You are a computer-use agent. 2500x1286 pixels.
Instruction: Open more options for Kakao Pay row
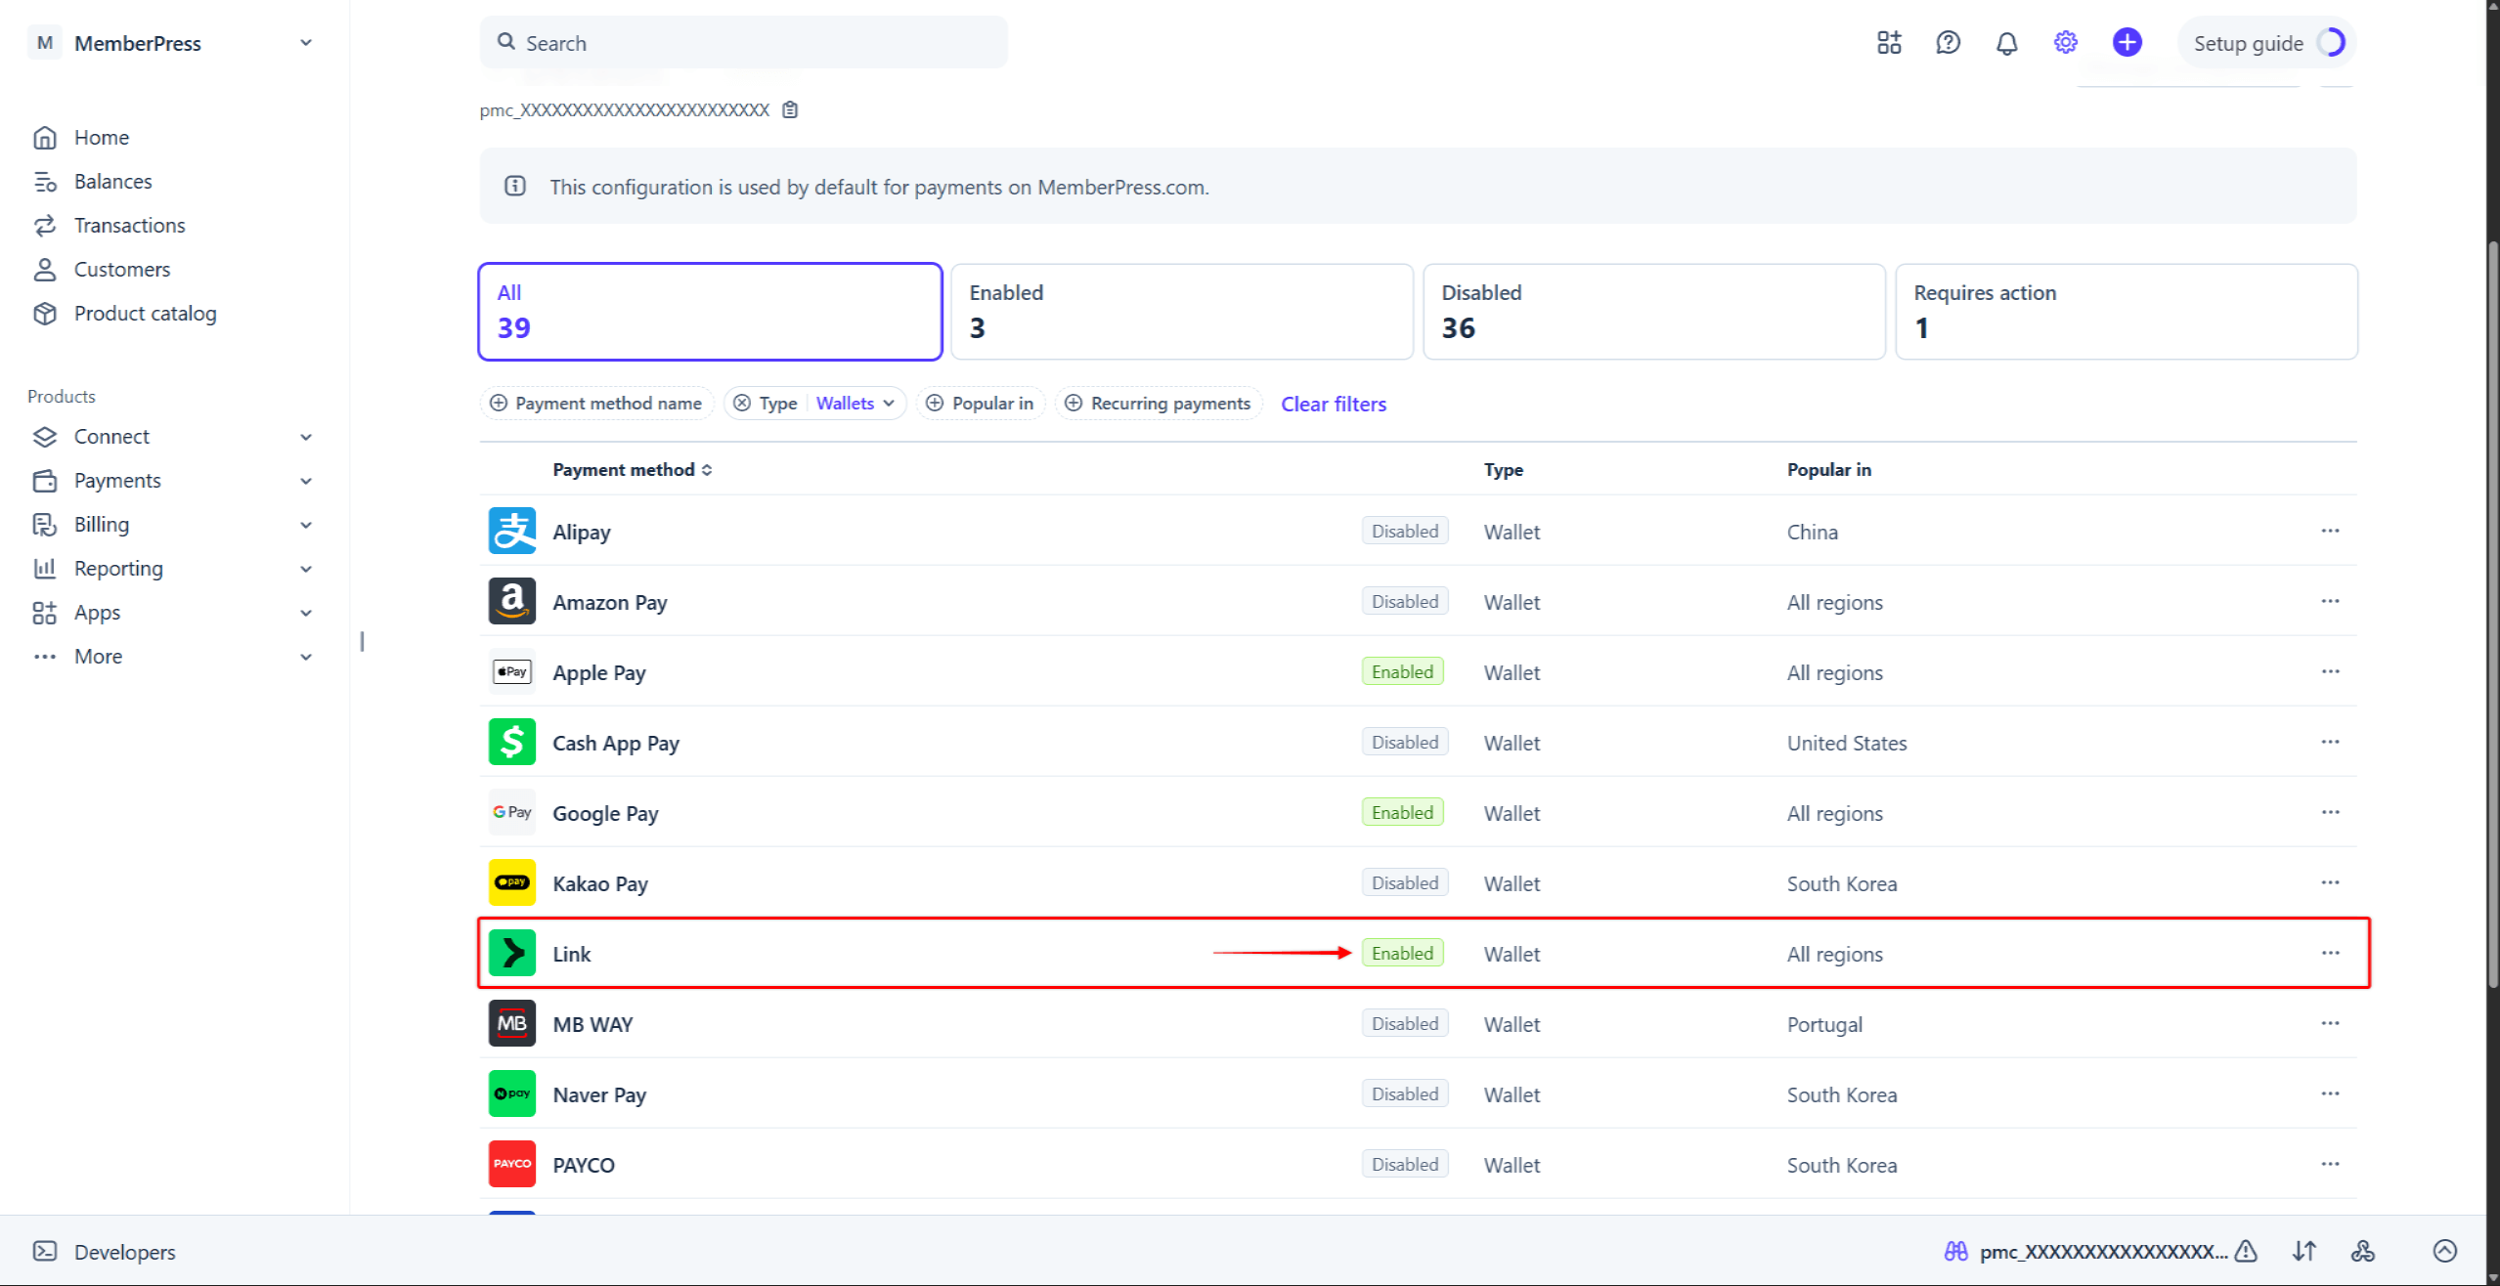click(x=2330, y=882)
